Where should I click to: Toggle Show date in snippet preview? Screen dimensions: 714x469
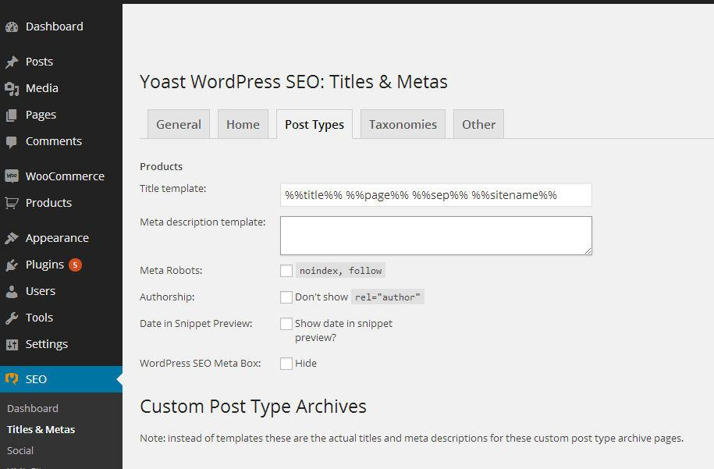click(286, 324)
